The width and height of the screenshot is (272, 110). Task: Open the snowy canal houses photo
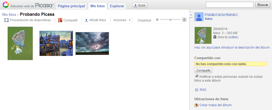click(x=56, y=43)
